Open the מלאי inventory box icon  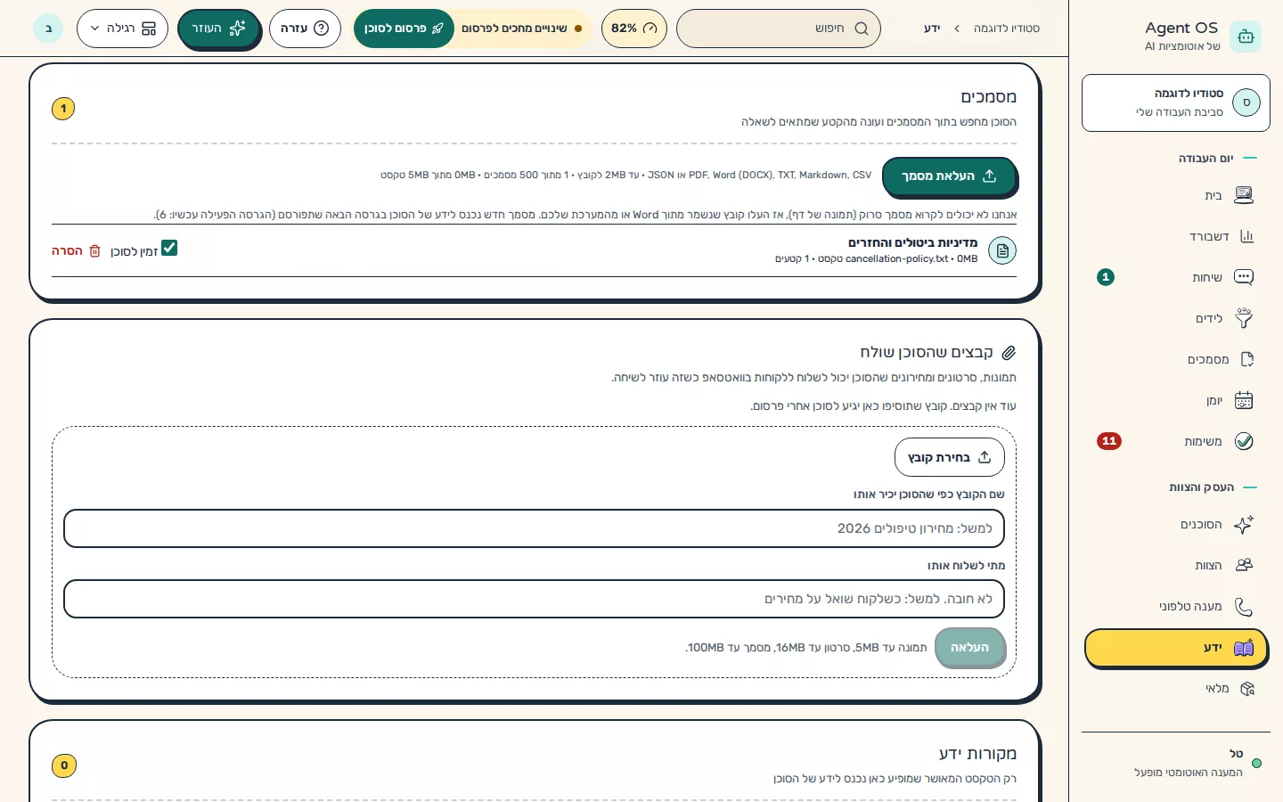click(x=1246, y=688)
